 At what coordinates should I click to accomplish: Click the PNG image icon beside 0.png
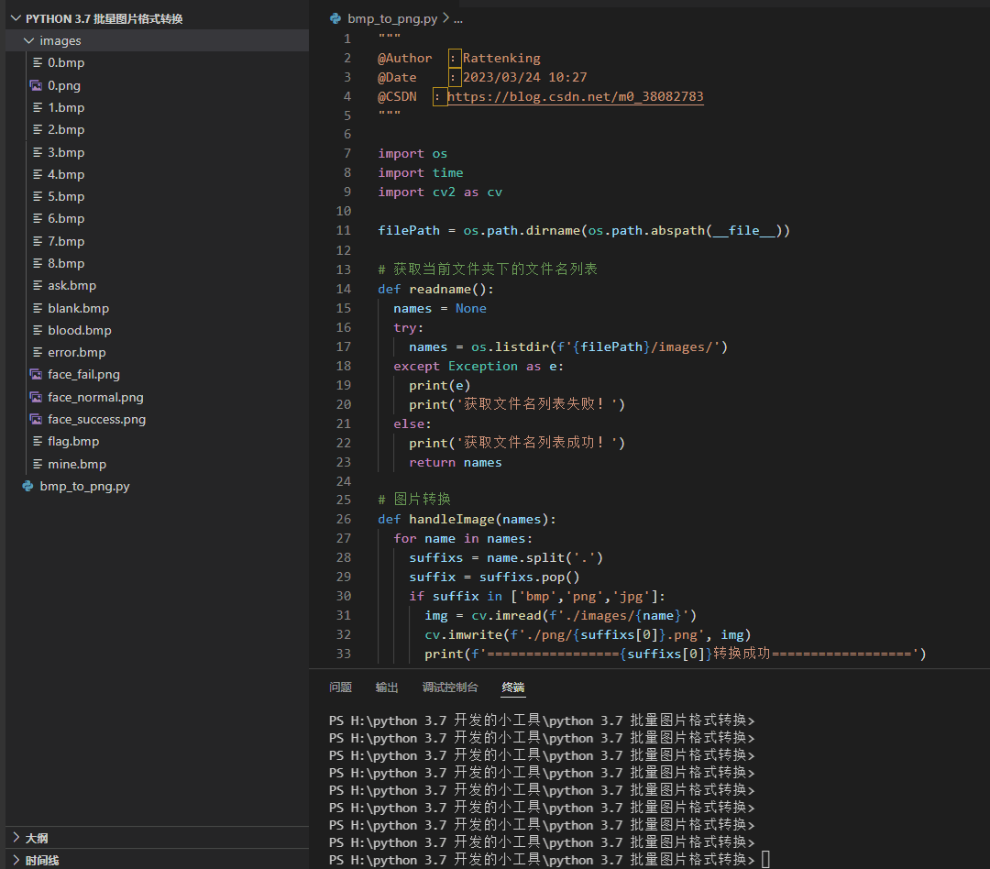(35, 85)
